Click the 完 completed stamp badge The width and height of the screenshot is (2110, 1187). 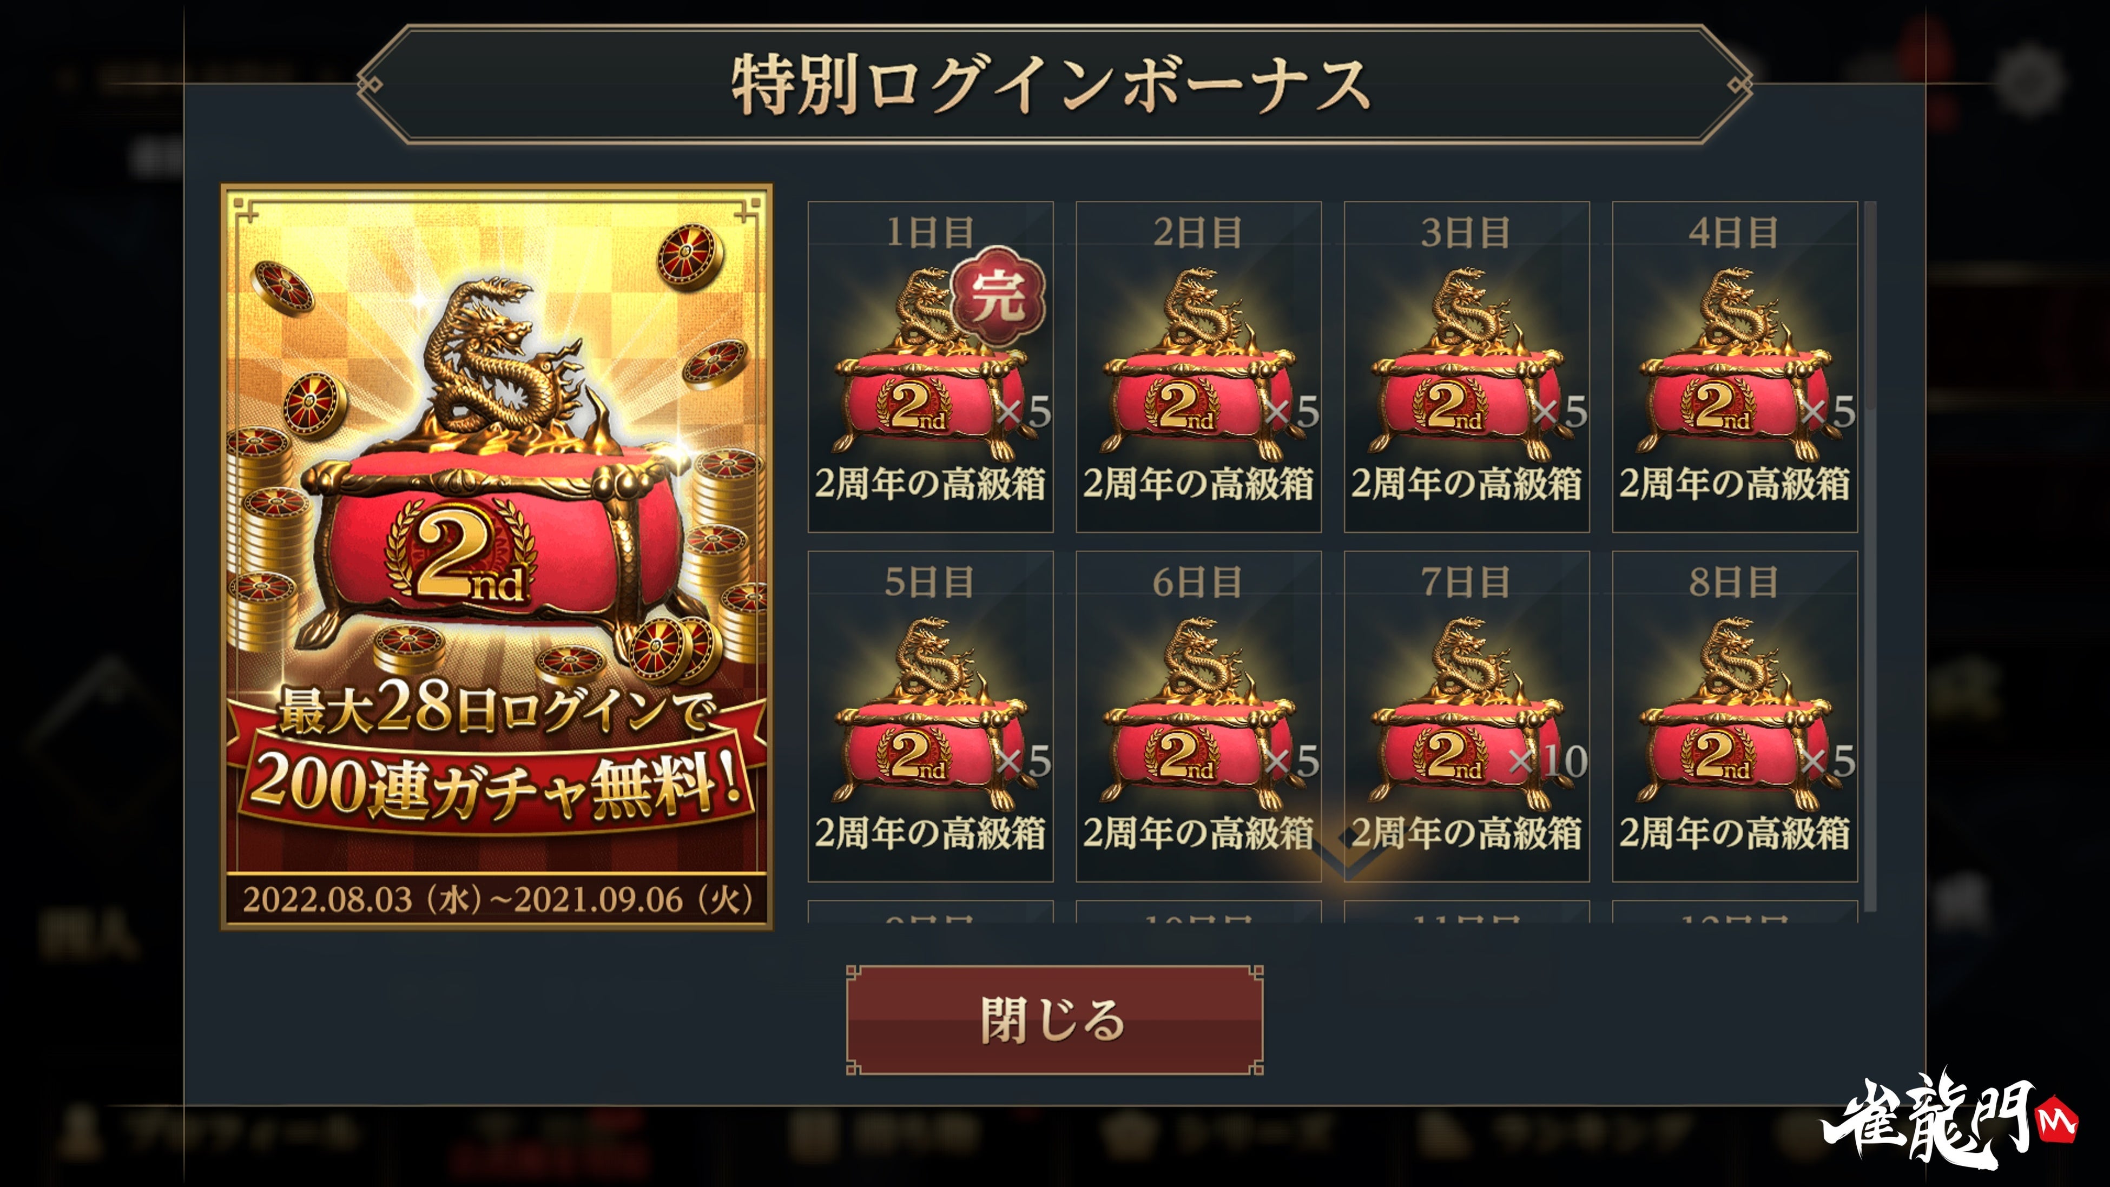998,295
